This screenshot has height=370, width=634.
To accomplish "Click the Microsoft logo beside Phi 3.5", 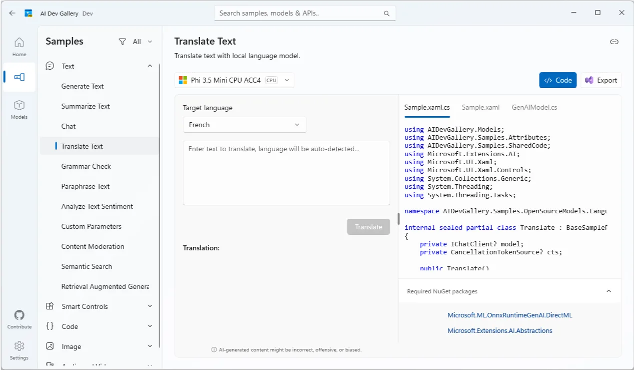I will pyautogui.click(x=183, y=80).
